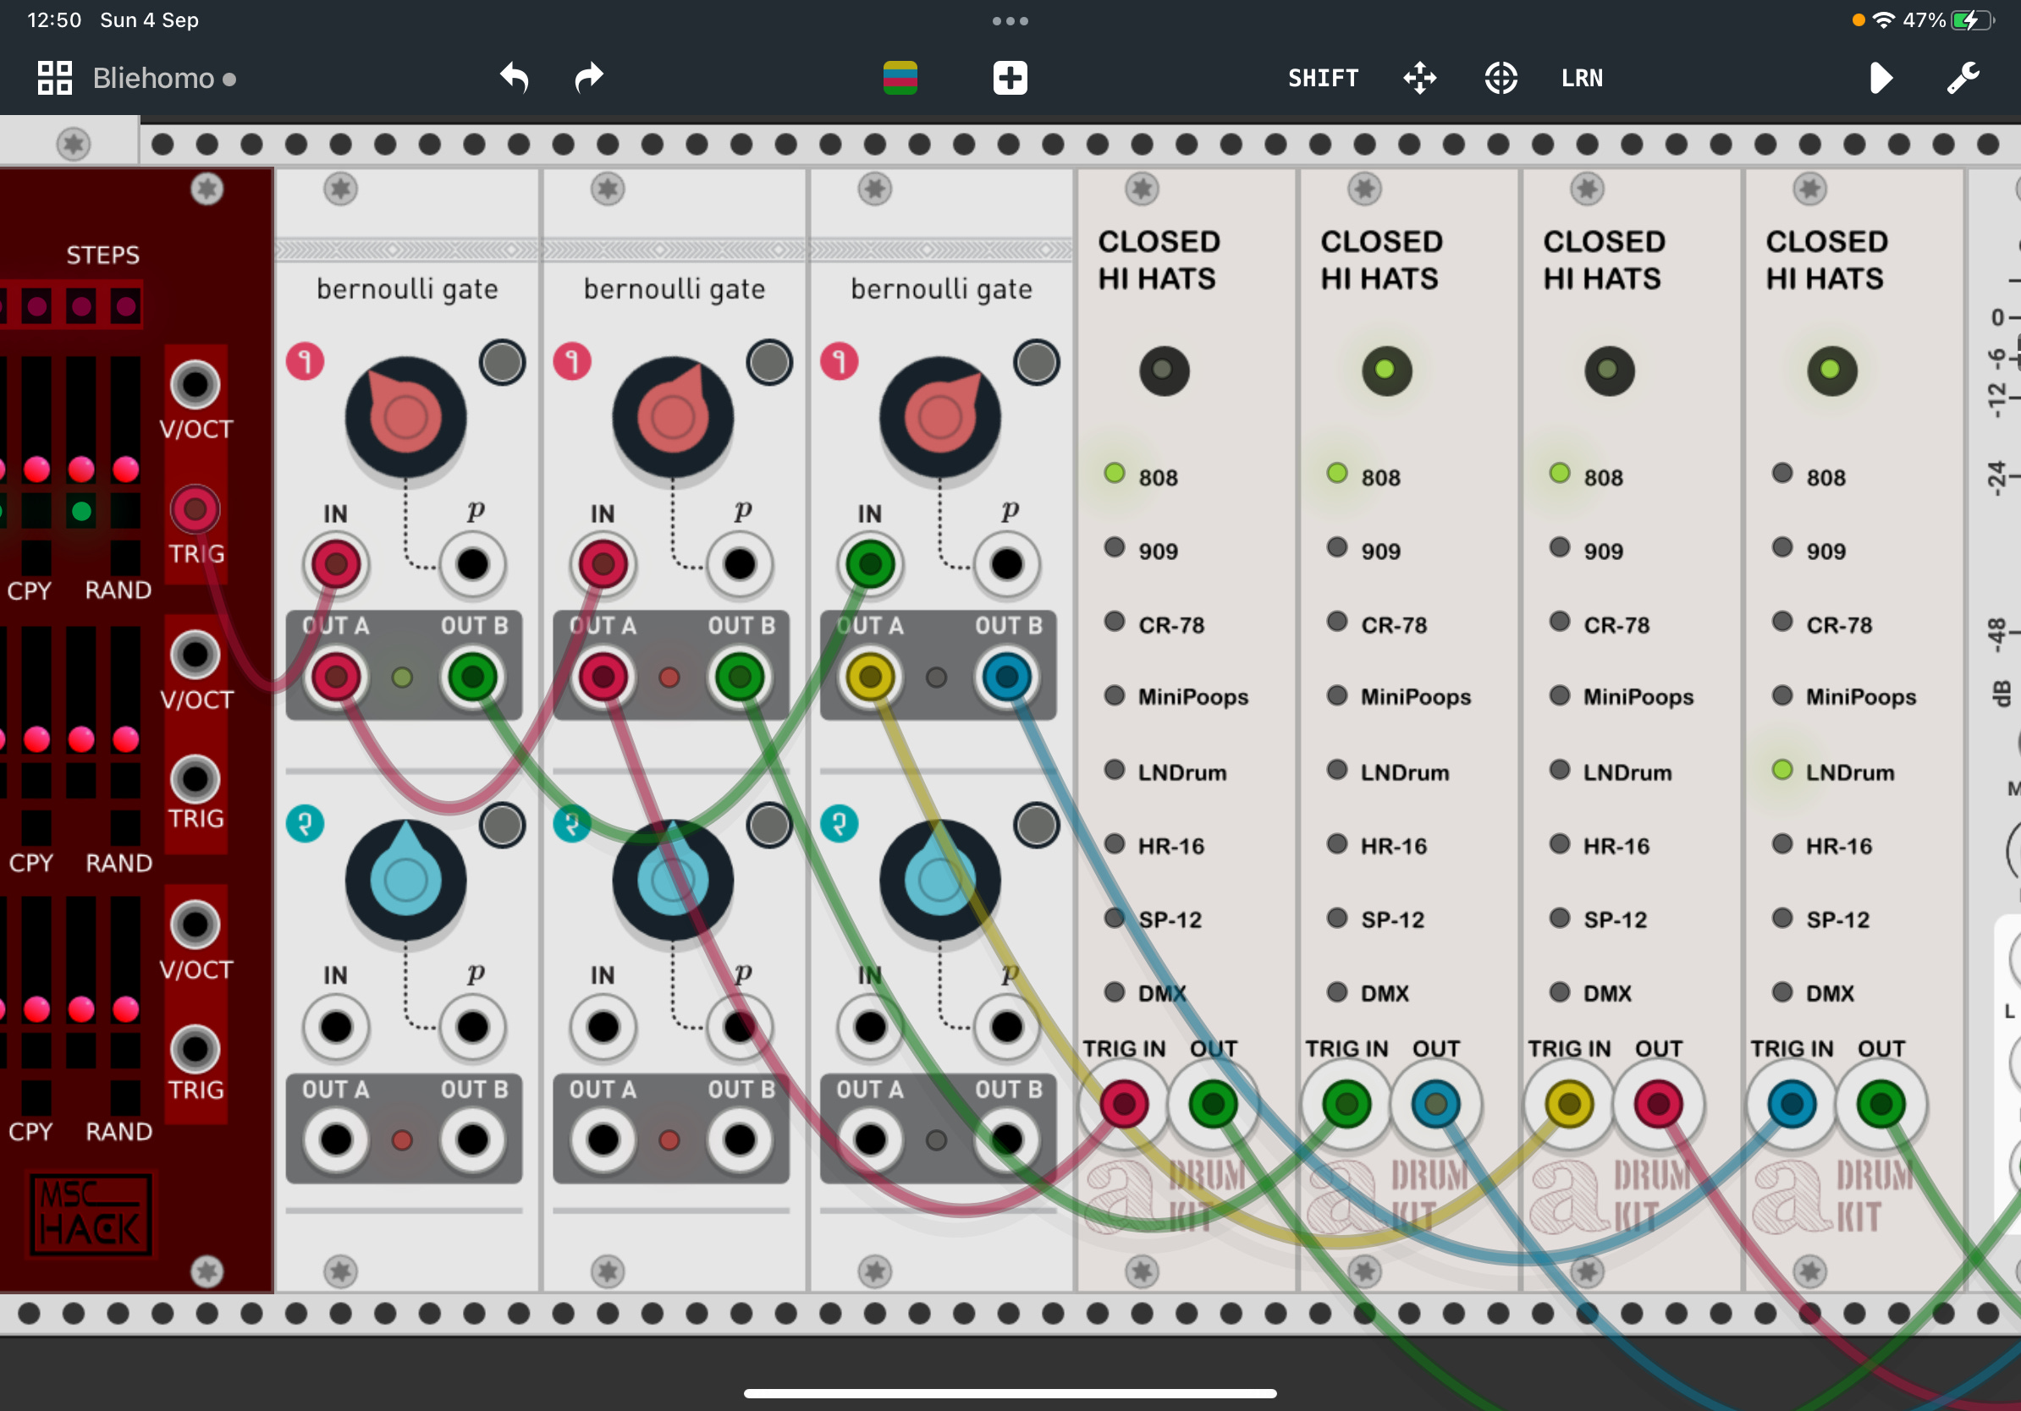This screenshot has height=1411, width=2021.
Task: Tap OUT B jack on third bernoulli gate
Action: (1006, 676)
